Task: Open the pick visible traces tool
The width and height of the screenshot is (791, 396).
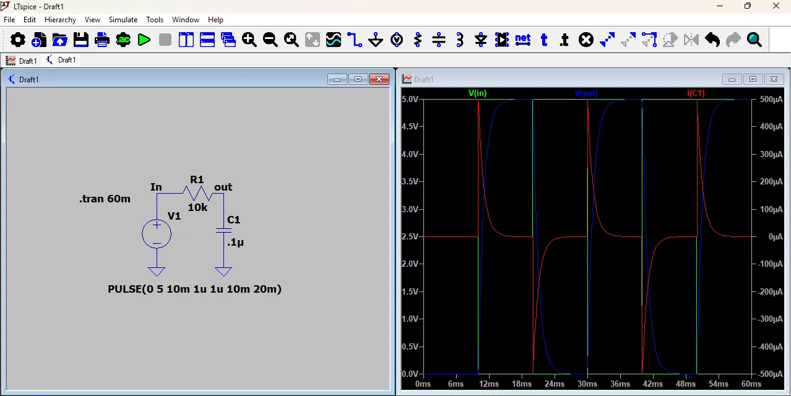Action: [334, 40]
